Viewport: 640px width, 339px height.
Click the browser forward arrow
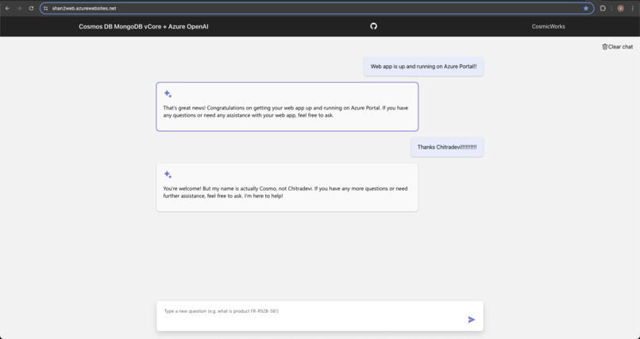click(x=19, y=8)
